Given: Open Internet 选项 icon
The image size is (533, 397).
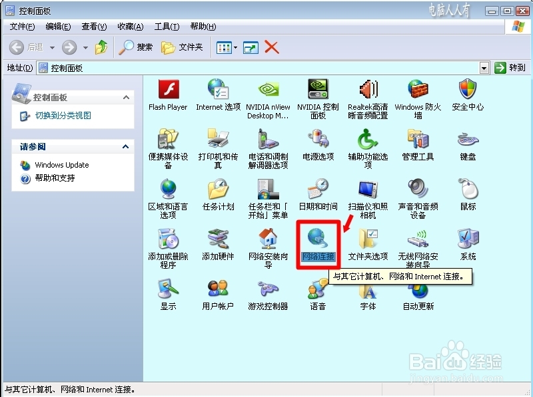Looking at the screenshot, I should (x=218, y=90).
